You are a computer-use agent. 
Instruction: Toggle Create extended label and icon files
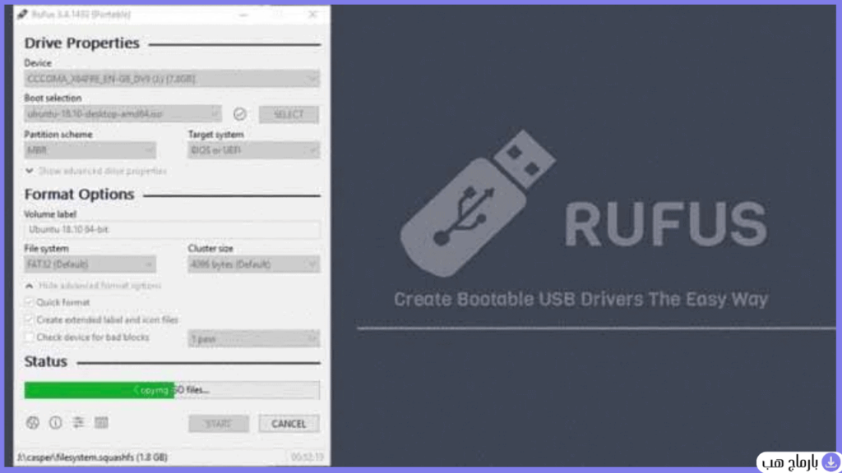pos(29,319)
